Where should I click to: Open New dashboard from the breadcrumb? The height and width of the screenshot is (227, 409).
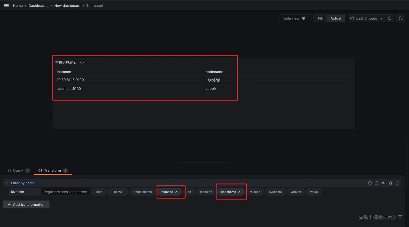(x=67, y=6)
